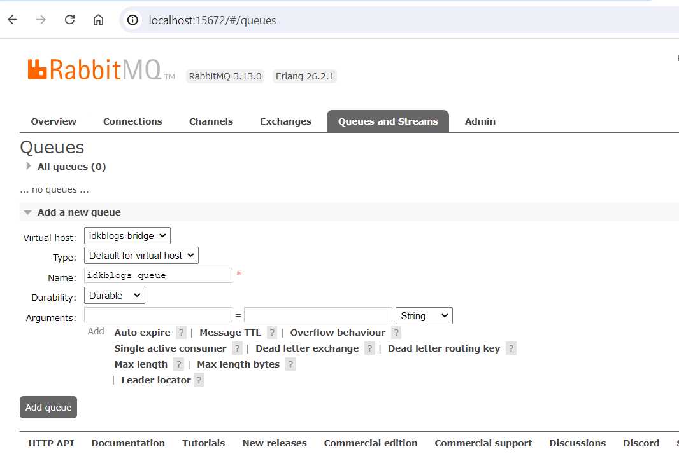Click the Queues page heading
Viewport: 679px width, 468px height.
tap(52, 148)
